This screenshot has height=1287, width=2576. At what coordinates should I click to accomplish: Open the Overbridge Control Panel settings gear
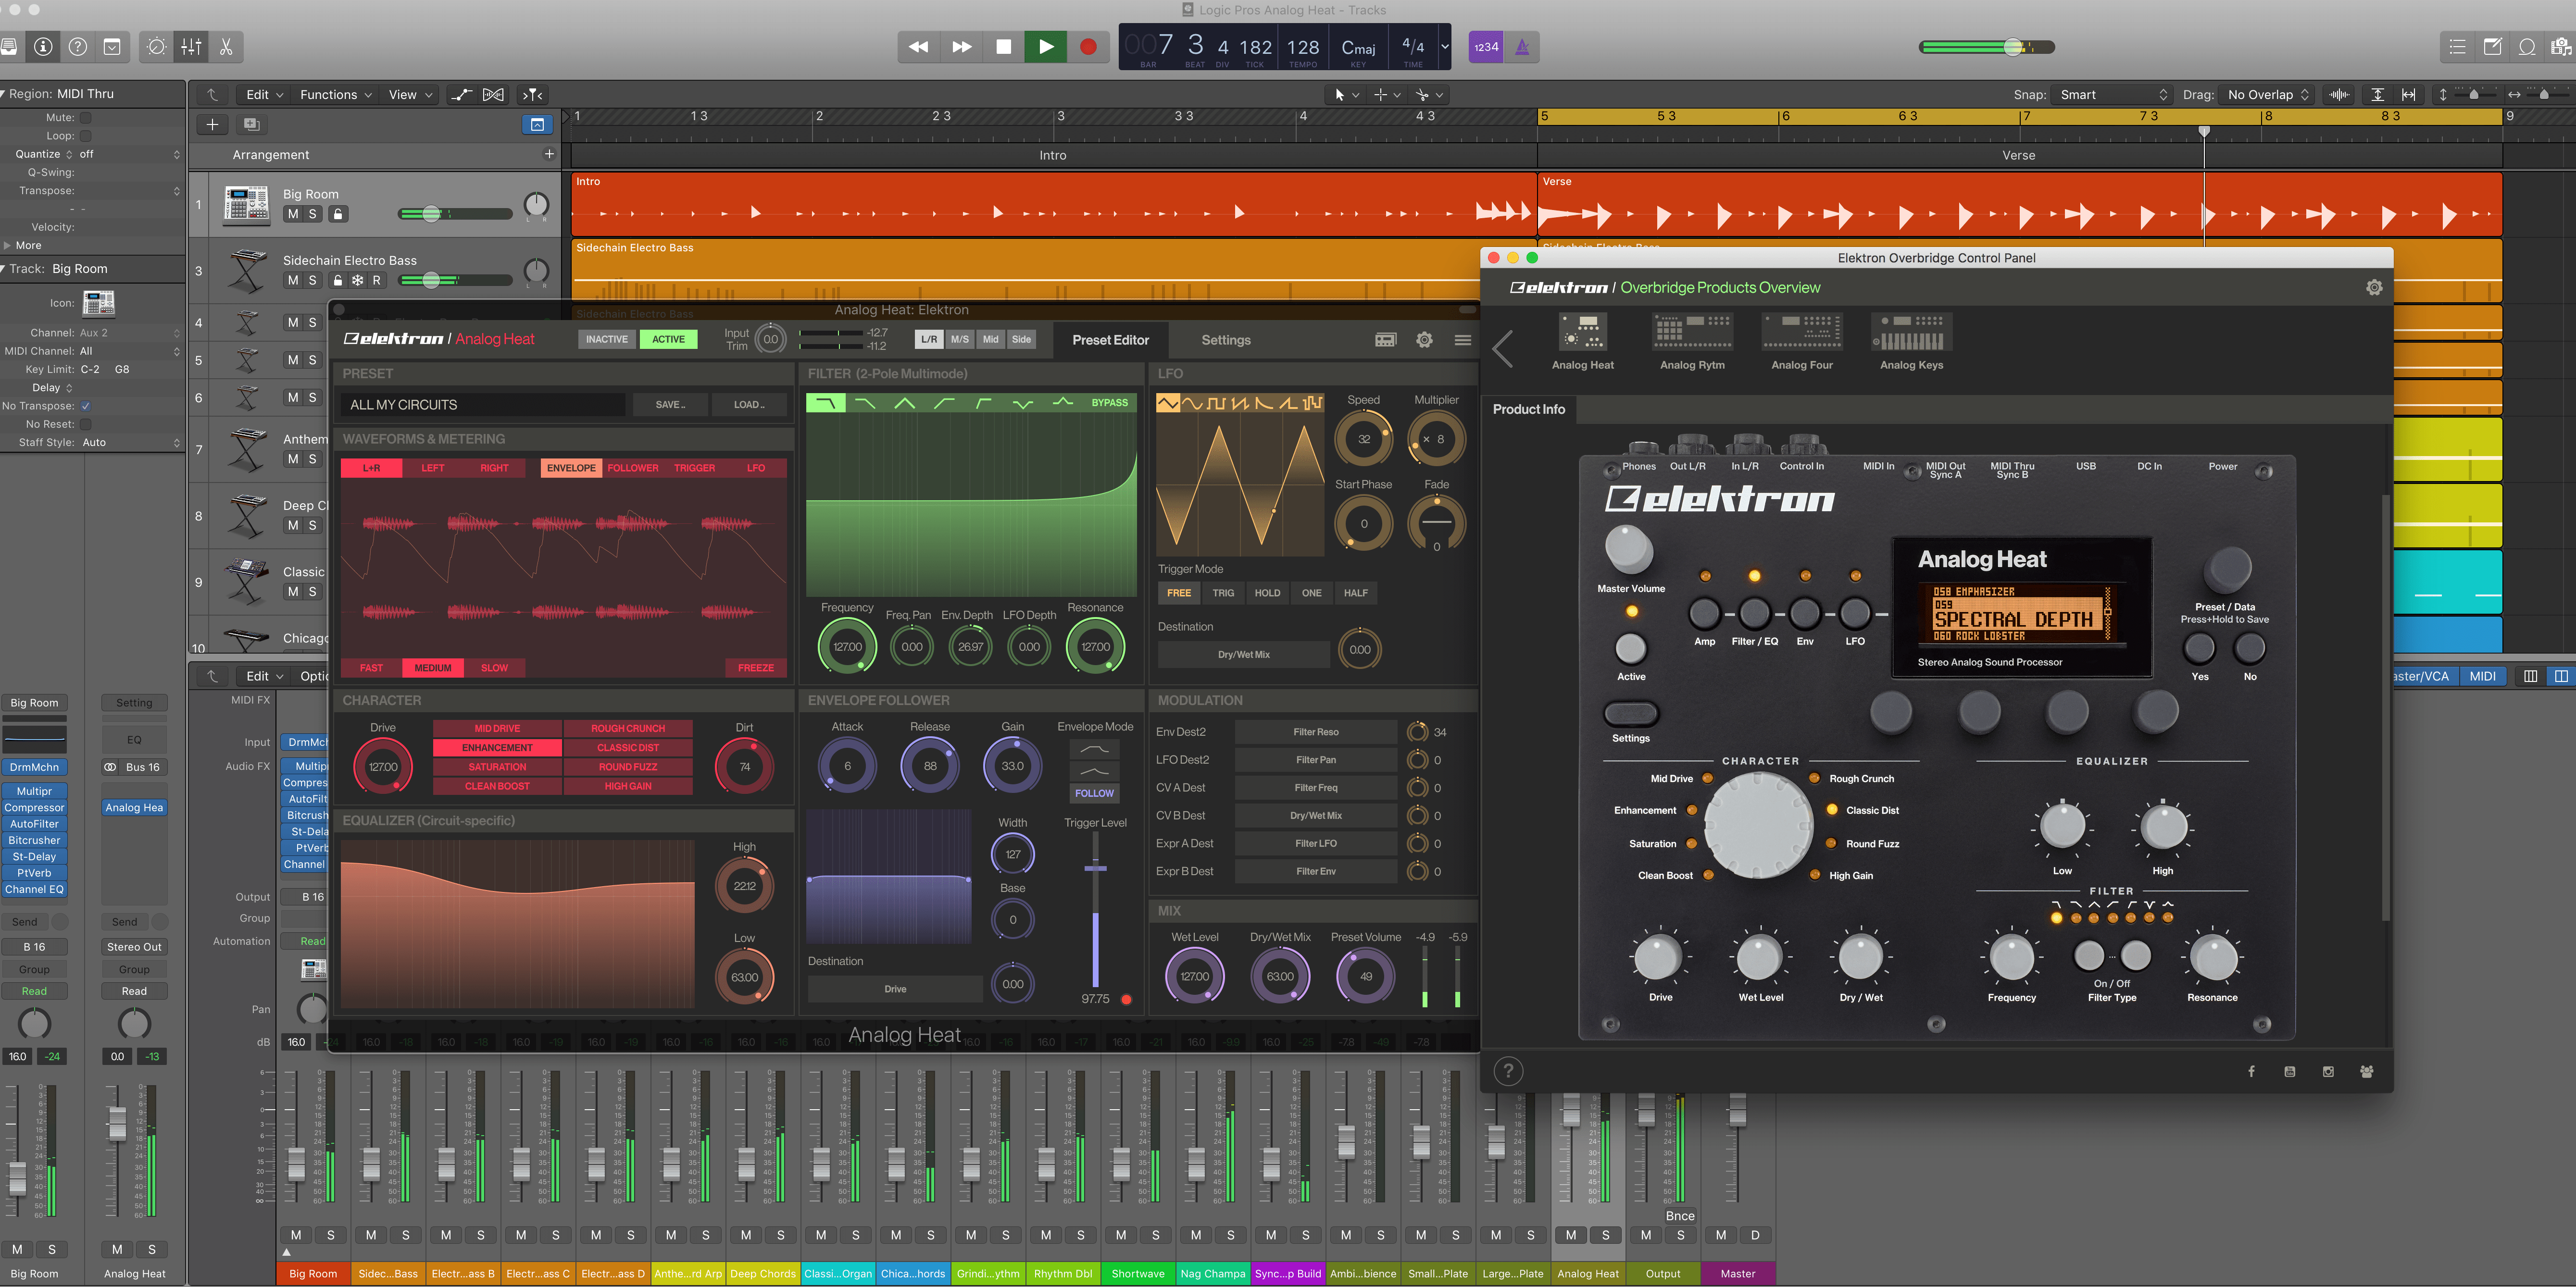tap(2375, 287)
